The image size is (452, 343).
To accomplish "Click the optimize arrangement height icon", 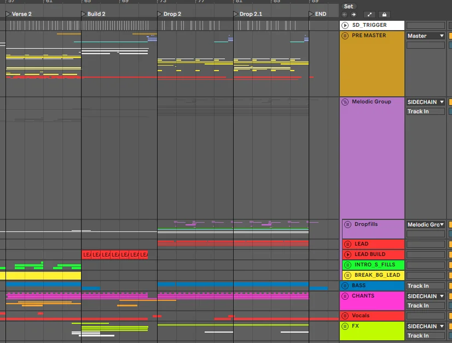I will pos(369,14).
